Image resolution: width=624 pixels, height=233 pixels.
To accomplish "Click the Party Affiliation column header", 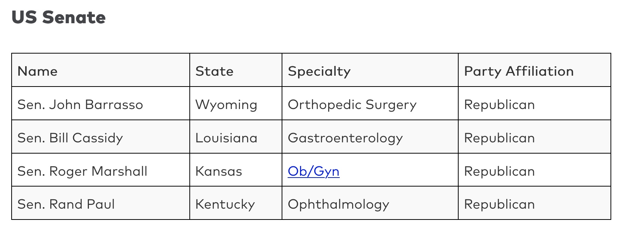I will pyautogui.click(x=519, y=71).
